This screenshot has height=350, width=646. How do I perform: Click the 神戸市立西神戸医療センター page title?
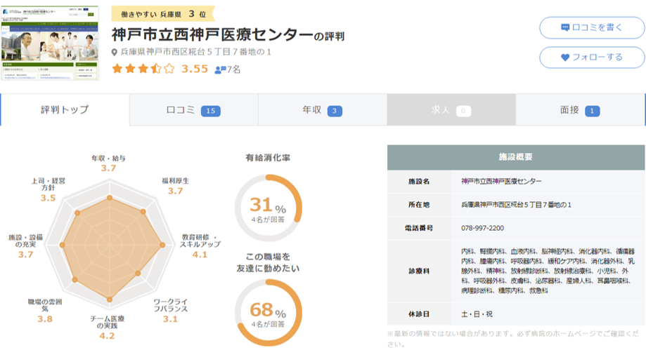click(212, 35)
